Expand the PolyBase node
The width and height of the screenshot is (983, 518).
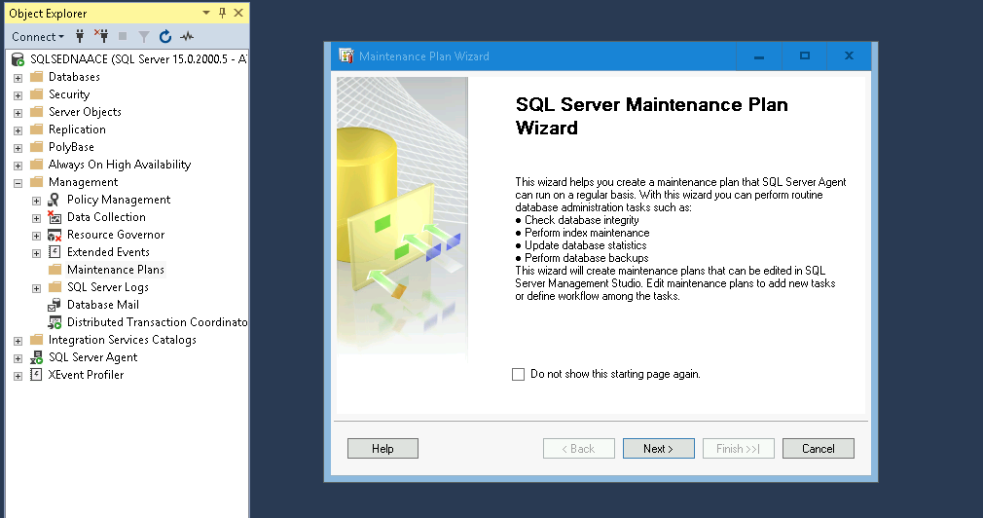[x=18, y=148]
